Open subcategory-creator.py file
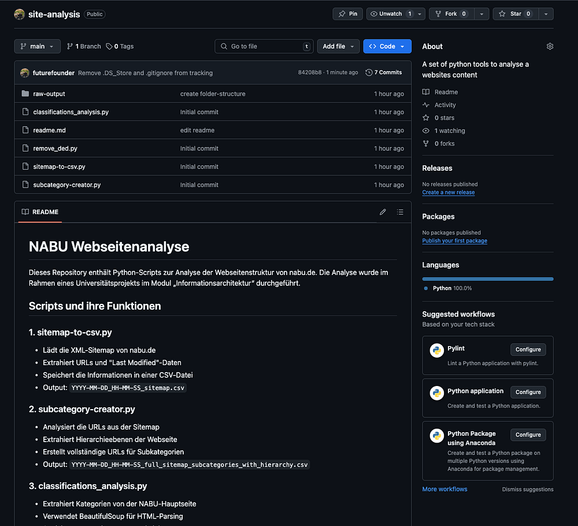Image resolution: width=578 pixels, height=526 pixels. tap(66, 185)
